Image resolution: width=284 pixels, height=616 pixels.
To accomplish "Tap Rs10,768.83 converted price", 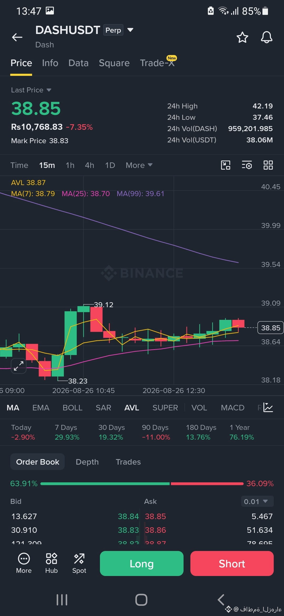I will point(37,127).
